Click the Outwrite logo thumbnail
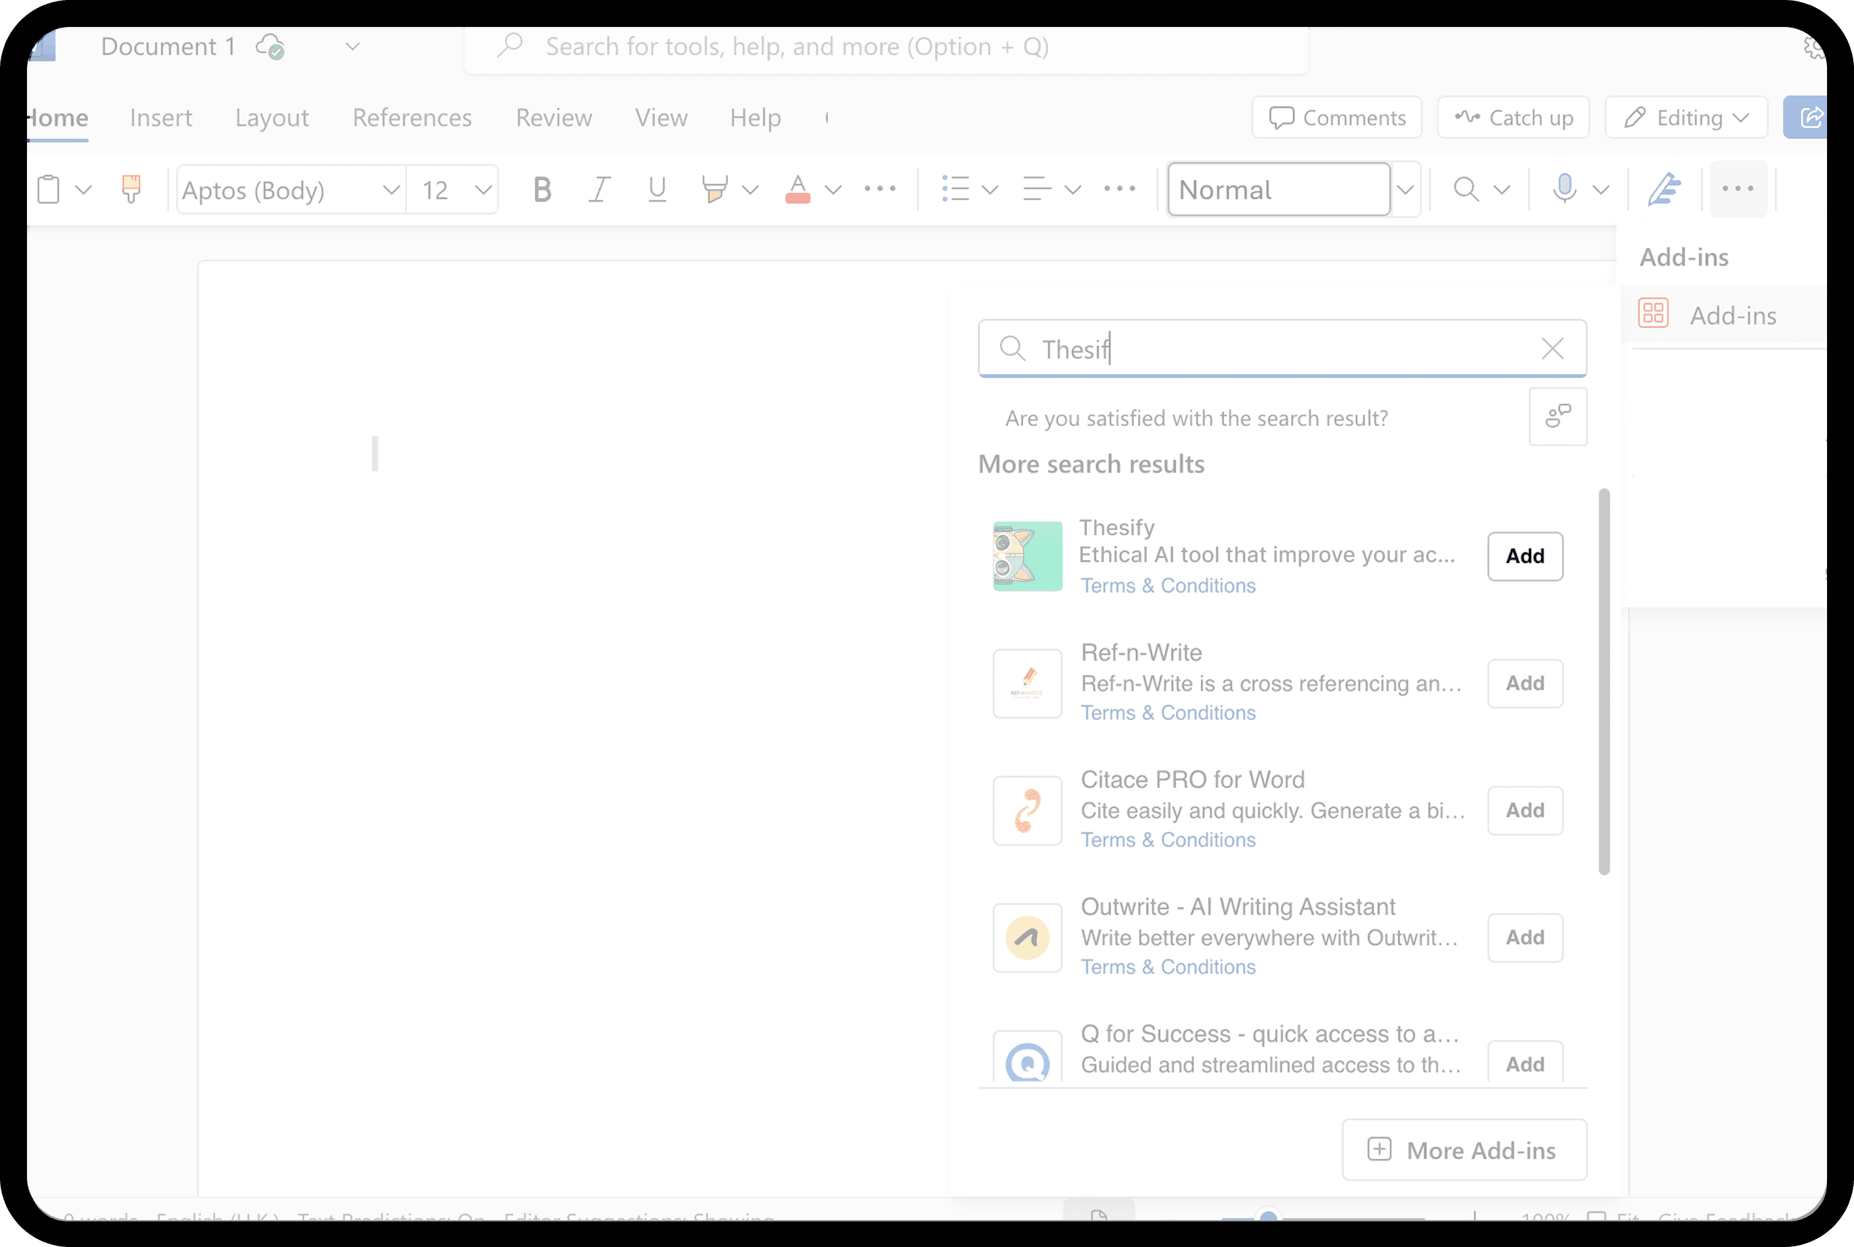This screenshot has width=1854, height=1247. (1027, 938)
